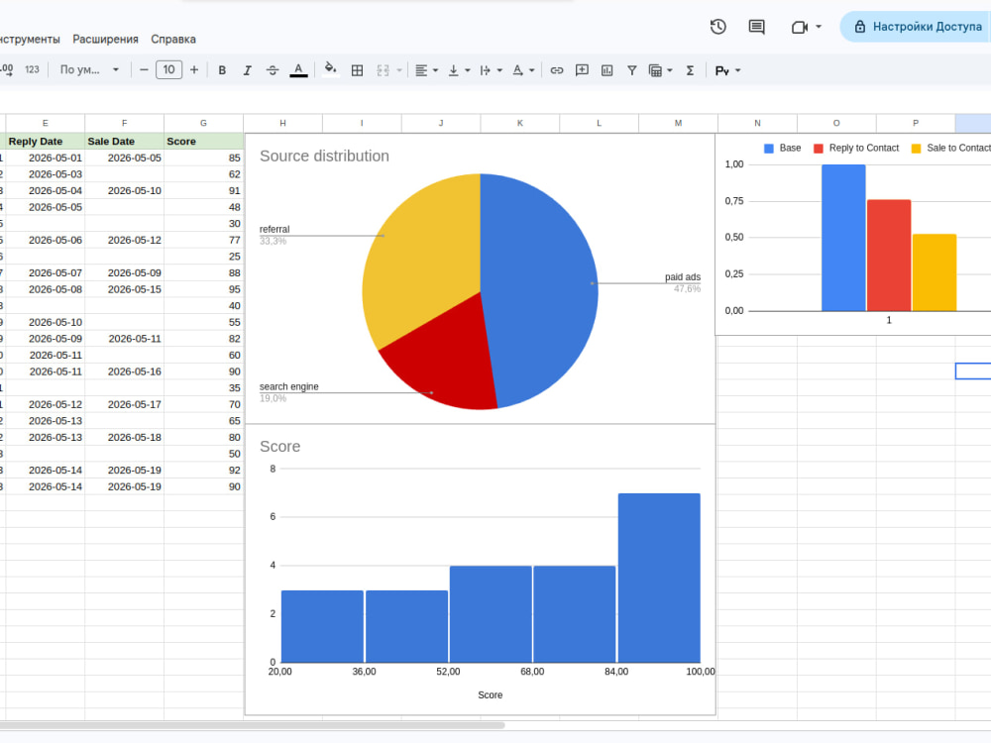
Task: Edit the font size field showing 10
Action: click(x=168, y=70)
